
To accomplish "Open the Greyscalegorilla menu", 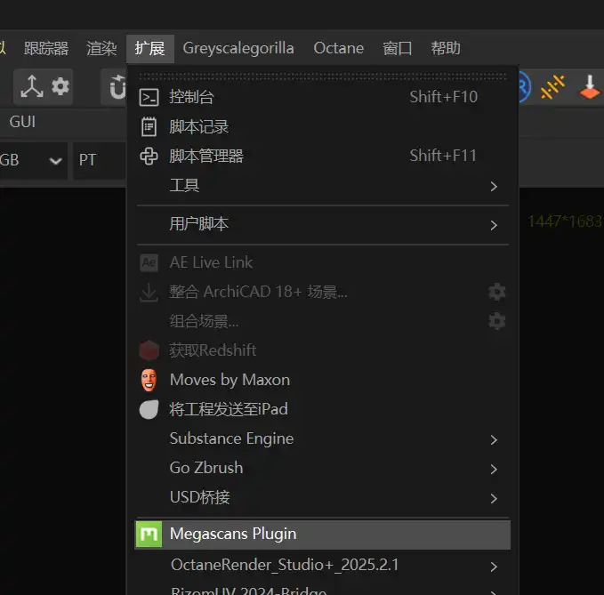I will click(238, 48).
